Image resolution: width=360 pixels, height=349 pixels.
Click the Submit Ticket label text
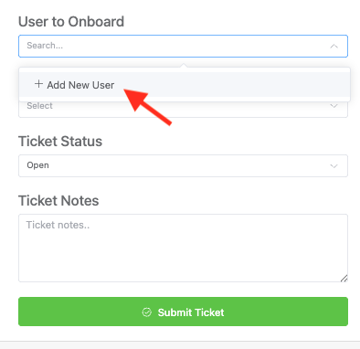pyautogui.click(x=191, y=312)
